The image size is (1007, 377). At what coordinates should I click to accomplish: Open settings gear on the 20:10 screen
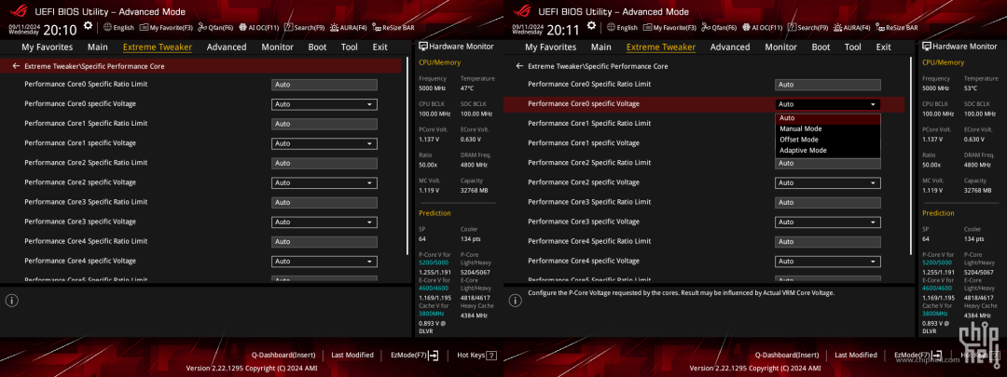88,26
